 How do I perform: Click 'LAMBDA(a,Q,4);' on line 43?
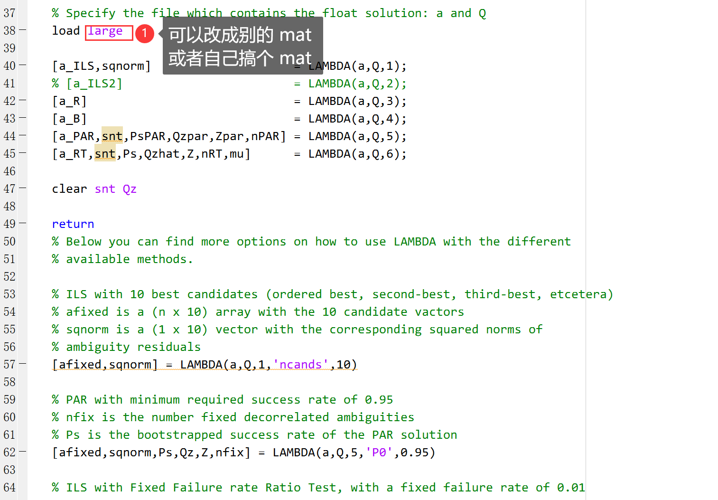tap(357, 119)
